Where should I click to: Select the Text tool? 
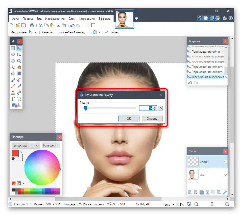pos(13,99)
